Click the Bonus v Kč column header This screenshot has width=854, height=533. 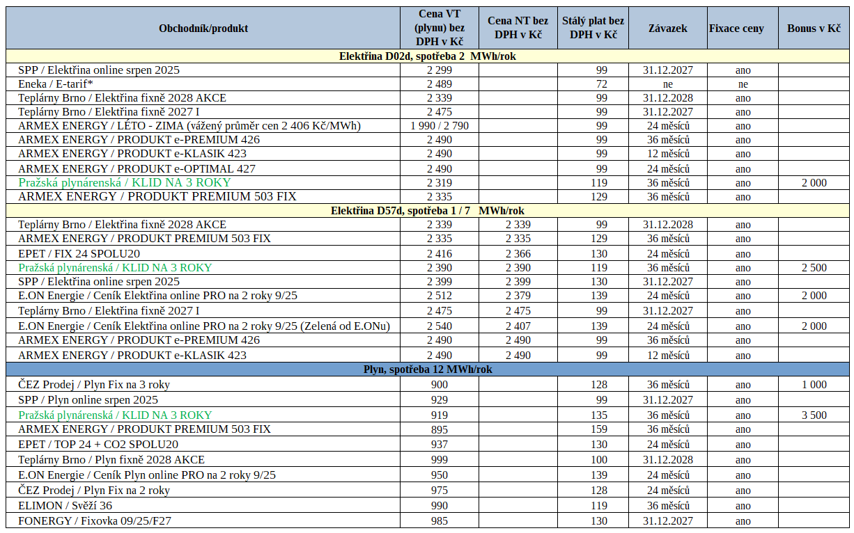[813, 29]
